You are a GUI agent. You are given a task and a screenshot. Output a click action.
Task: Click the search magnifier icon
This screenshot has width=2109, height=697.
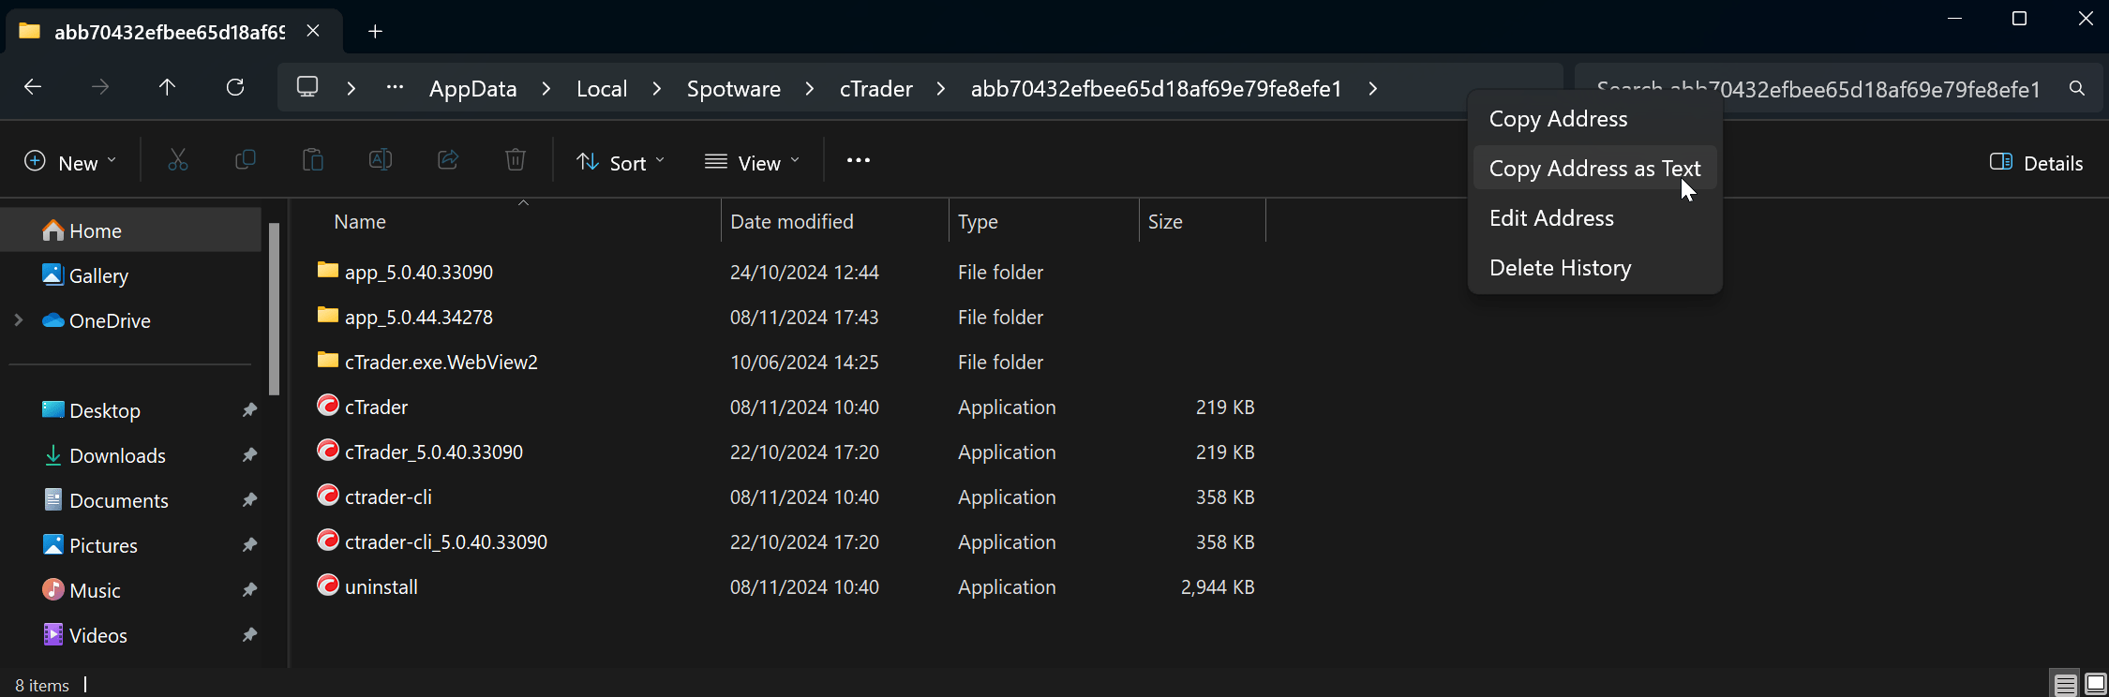click(2077, 88)
